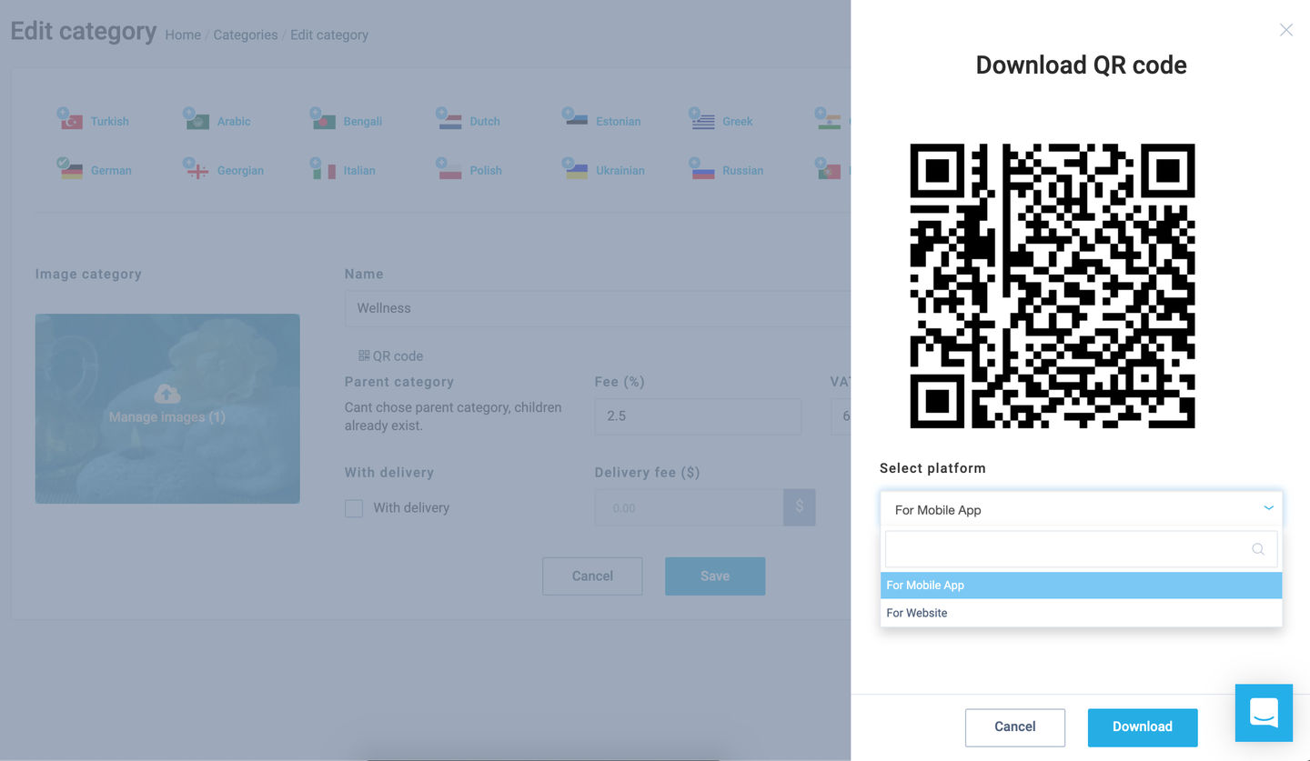Click the Download button
The height and width of the screenshot is (761, 1310).
click(x=1143, y=726)
